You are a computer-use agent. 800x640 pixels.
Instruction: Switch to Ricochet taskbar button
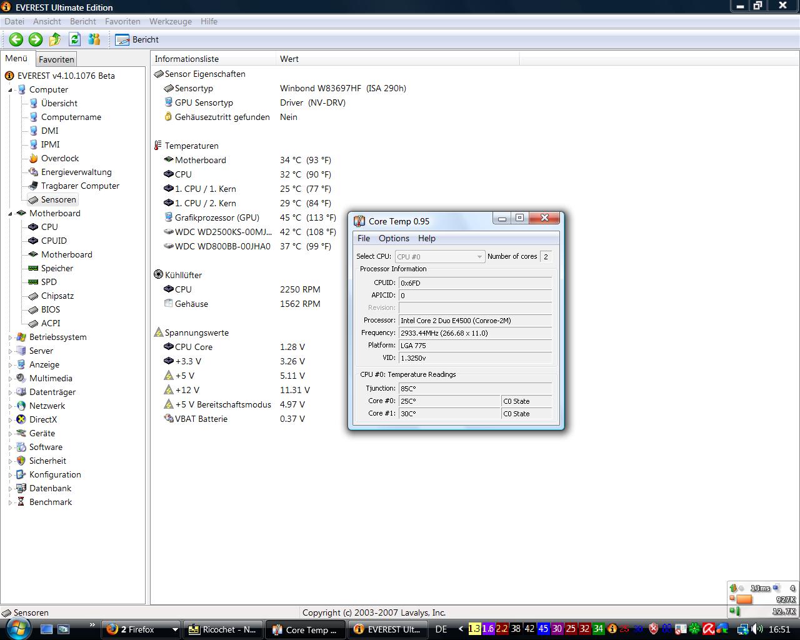click(x=222, y=629)
